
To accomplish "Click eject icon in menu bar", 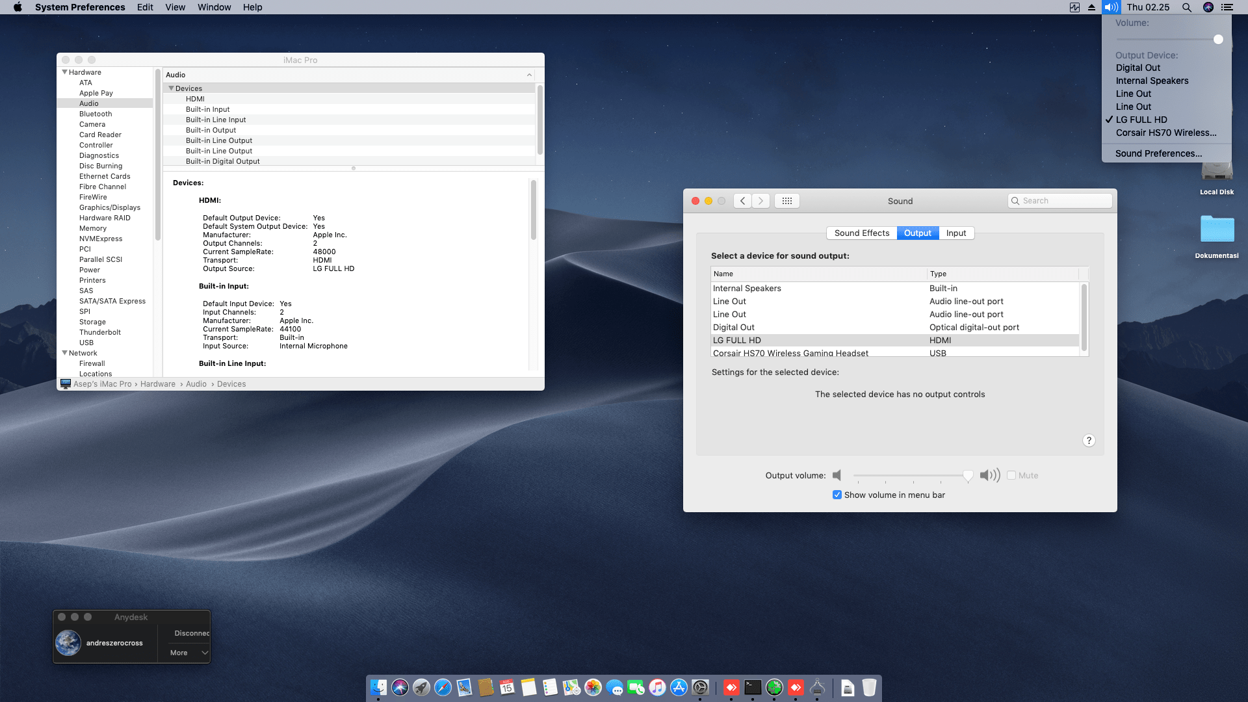I will (x=1091, y=7).
